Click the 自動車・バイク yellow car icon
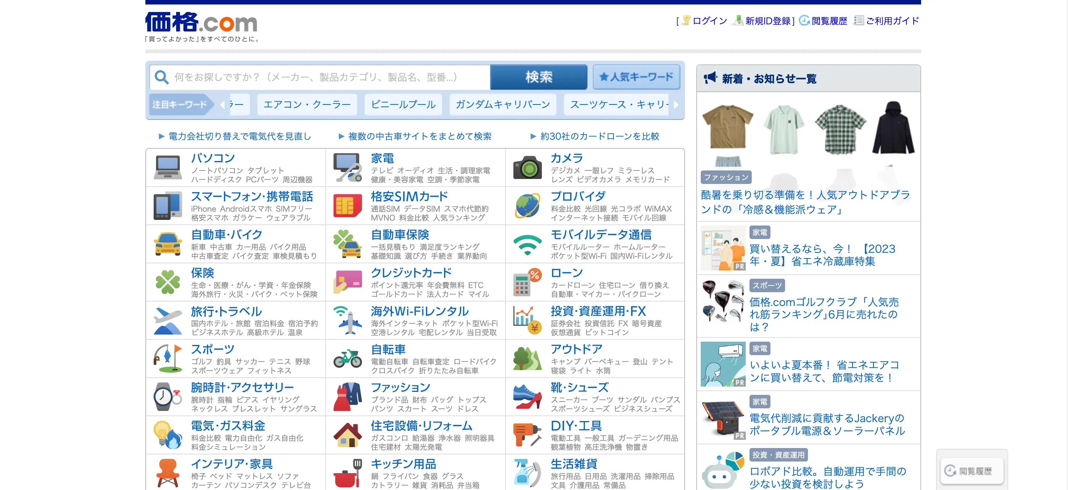 point(168,244)
